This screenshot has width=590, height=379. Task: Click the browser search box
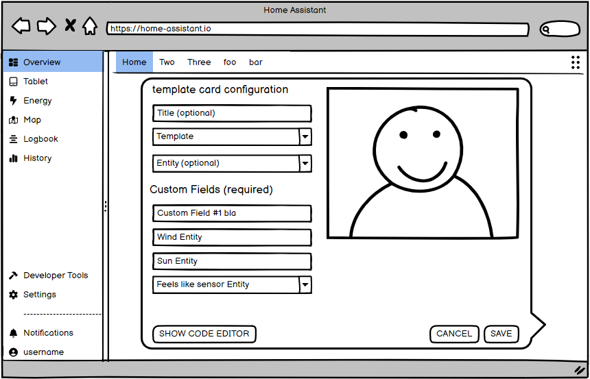[x=560, y=29]
